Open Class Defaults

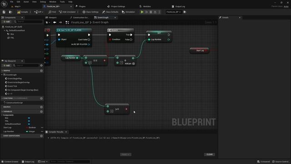click(x=110, y=12)
